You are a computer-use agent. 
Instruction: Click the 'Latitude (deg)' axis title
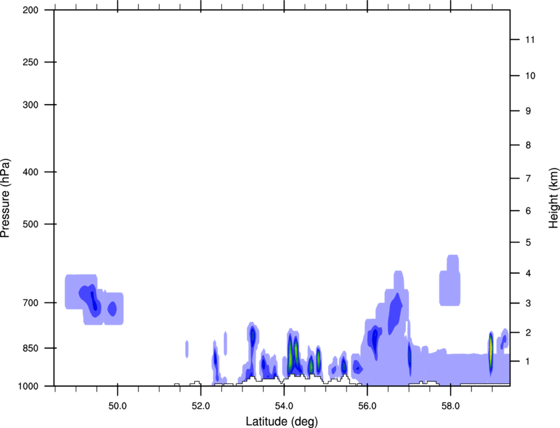[282, 421]
